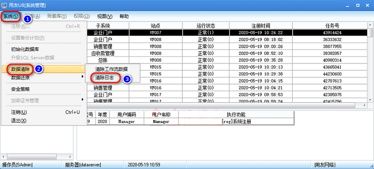
Task: Click the 执行功能 column header
Action: click(x=236, y=115)
